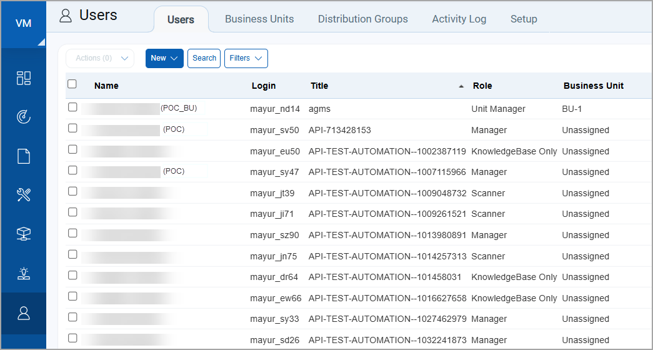653x350 pixels.
Task: Click the KnowledgeBase lightbulb icon in sidebar
Action: tap(23, 273)
